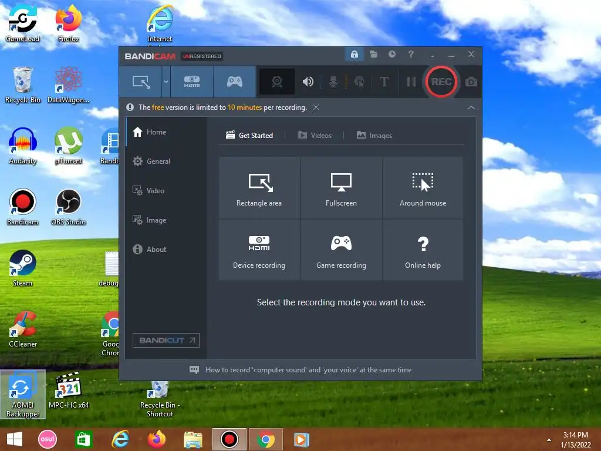Select the Internet Explorer desktop icon
601x451 pixels.
[160, 23]
